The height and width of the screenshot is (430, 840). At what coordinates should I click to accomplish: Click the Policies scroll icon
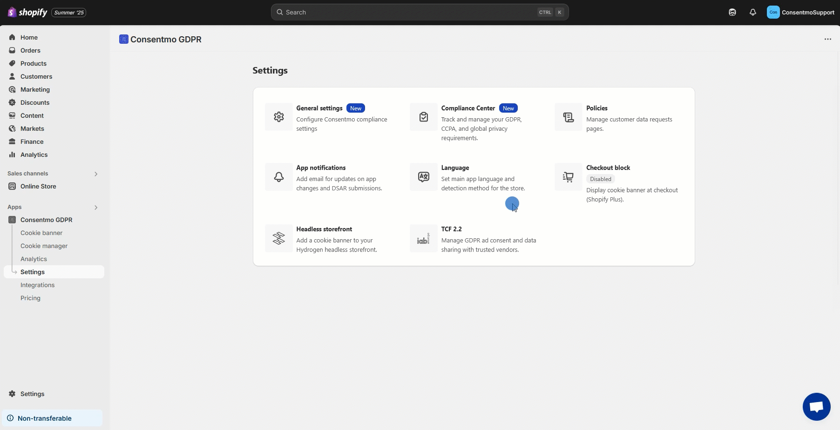click(x=569, y=117)
